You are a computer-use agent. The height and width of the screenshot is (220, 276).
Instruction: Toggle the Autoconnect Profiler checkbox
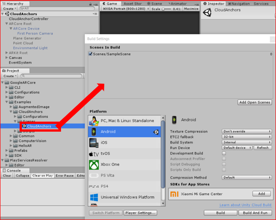[x=224, y=159]
